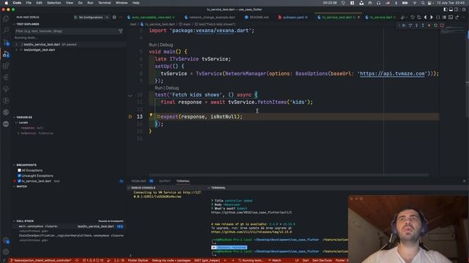Switch to the Problems panel tab

click(x=139, y=181)
